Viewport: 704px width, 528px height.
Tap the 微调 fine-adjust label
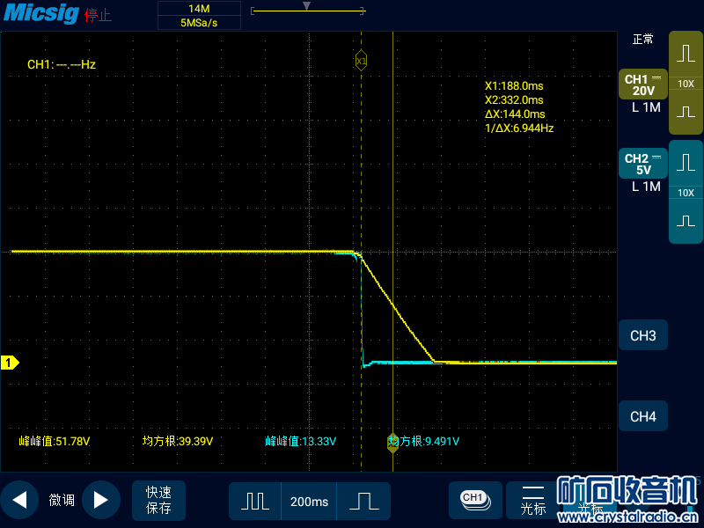pyautogui.click(x=61, y=500)
